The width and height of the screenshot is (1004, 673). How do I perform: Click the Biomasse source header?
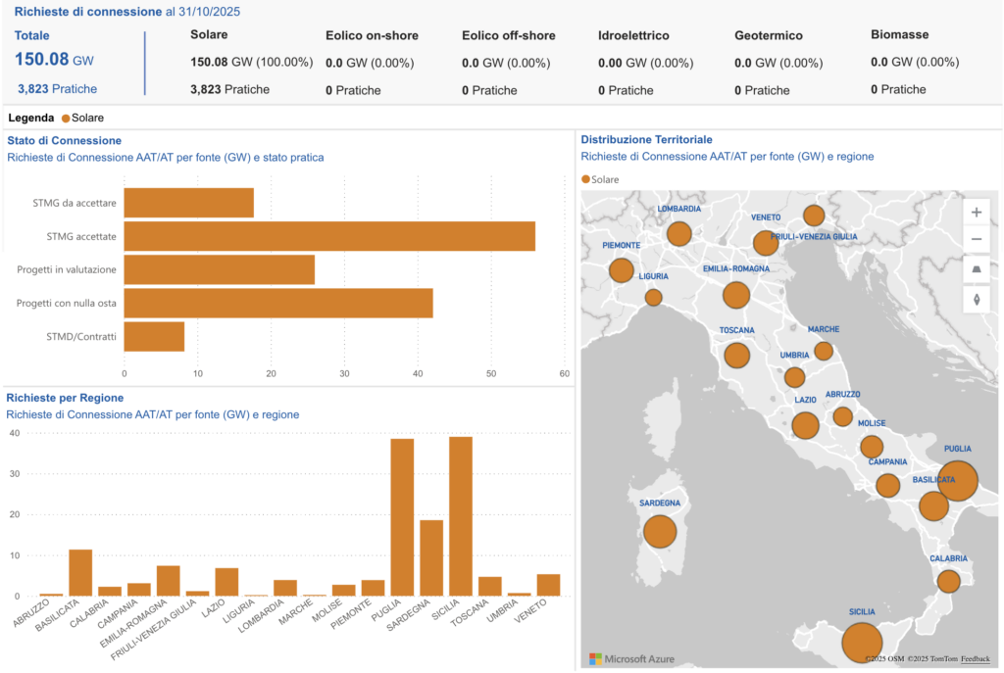(x=899, y=34)
